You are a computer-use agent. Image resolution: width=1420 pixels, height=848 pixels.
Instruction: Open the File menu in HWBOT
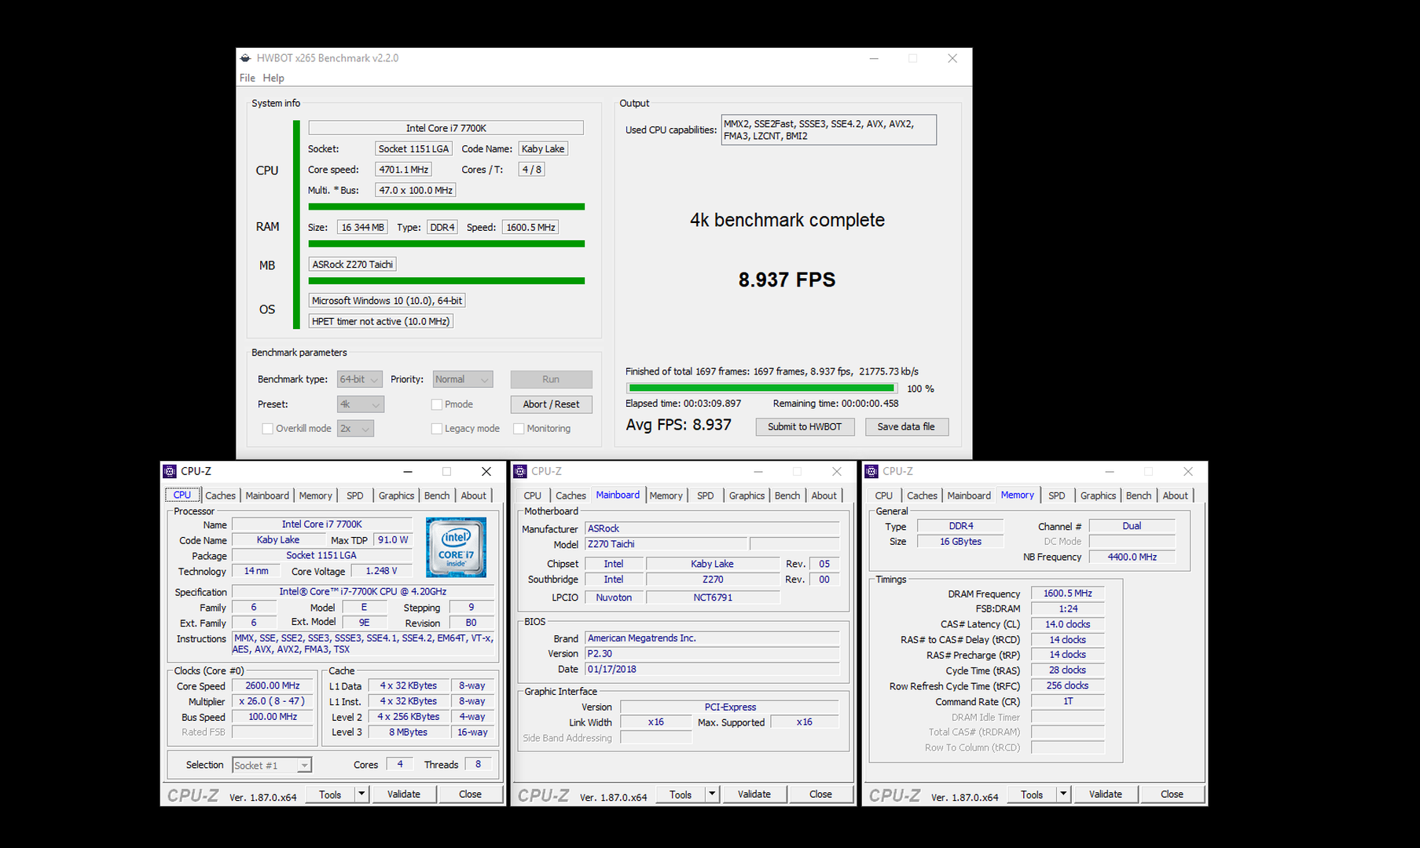pos(248,78)
